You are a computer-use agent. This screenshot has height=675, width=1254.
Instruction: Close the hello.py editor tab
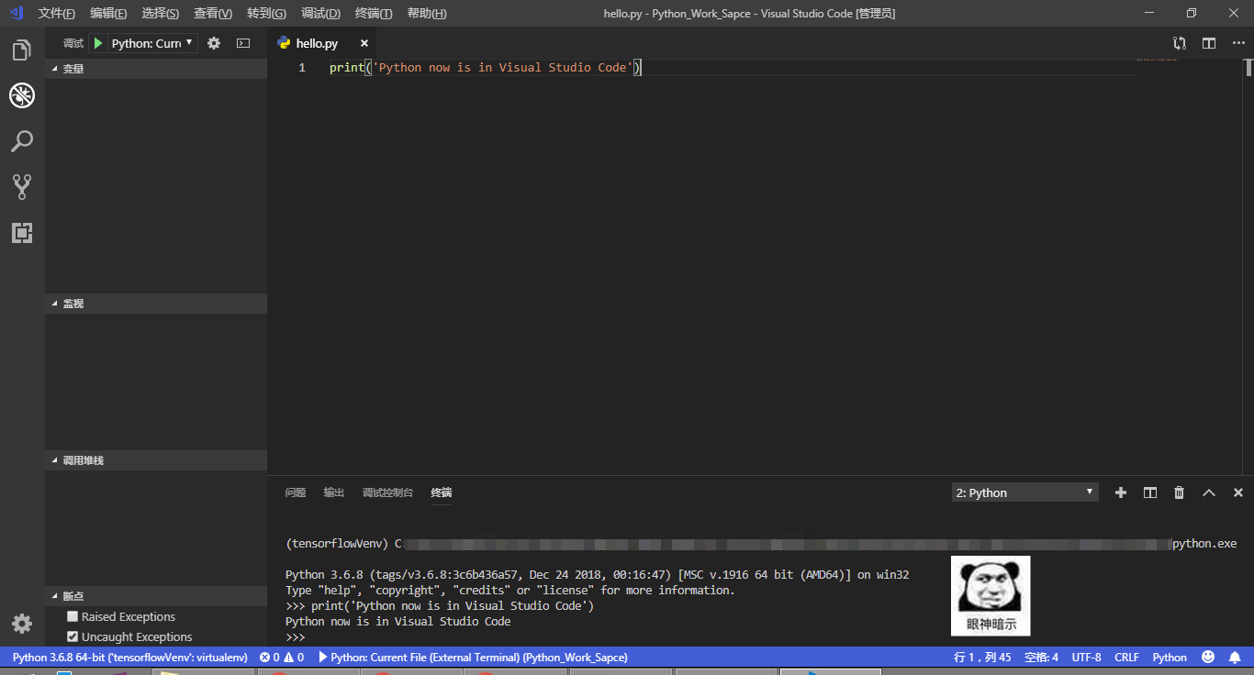click(x=364, y=44)
